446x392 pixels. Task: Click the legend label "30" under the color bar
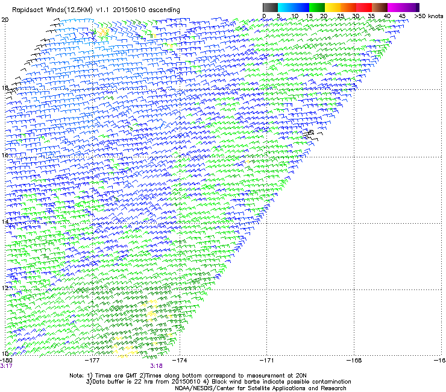click(356, 16)
